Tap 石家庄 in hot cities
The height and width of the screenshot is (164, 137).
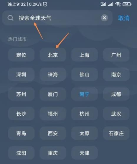[116, 133]
